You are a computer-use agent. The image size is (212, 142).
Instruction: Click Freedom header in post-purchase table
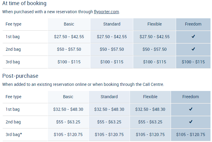point(191,97)
